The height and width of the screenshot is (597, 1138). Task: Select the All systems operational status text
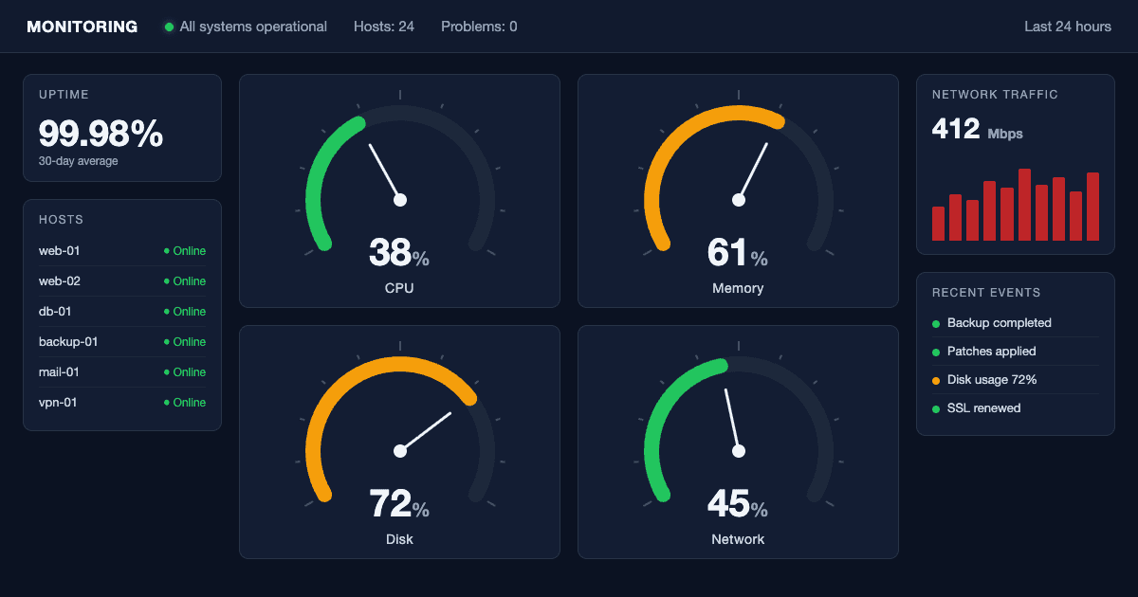click(253, 27)
